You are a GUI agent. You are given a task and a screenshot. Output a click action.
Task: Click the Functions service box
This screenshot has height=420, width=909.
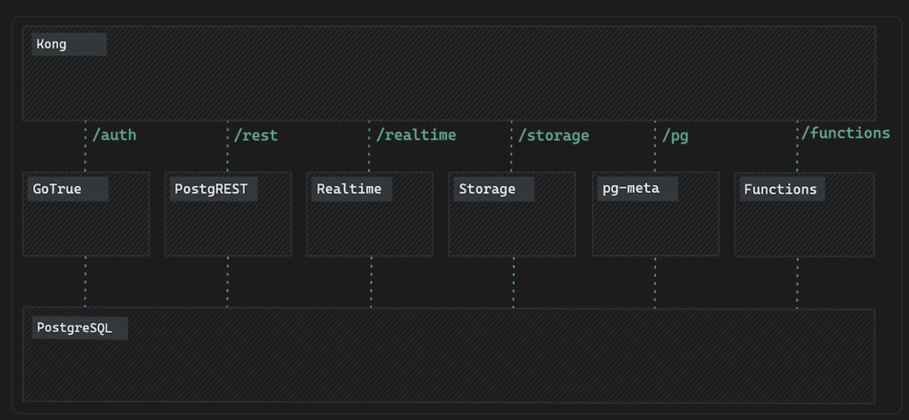tap(804, 214)
